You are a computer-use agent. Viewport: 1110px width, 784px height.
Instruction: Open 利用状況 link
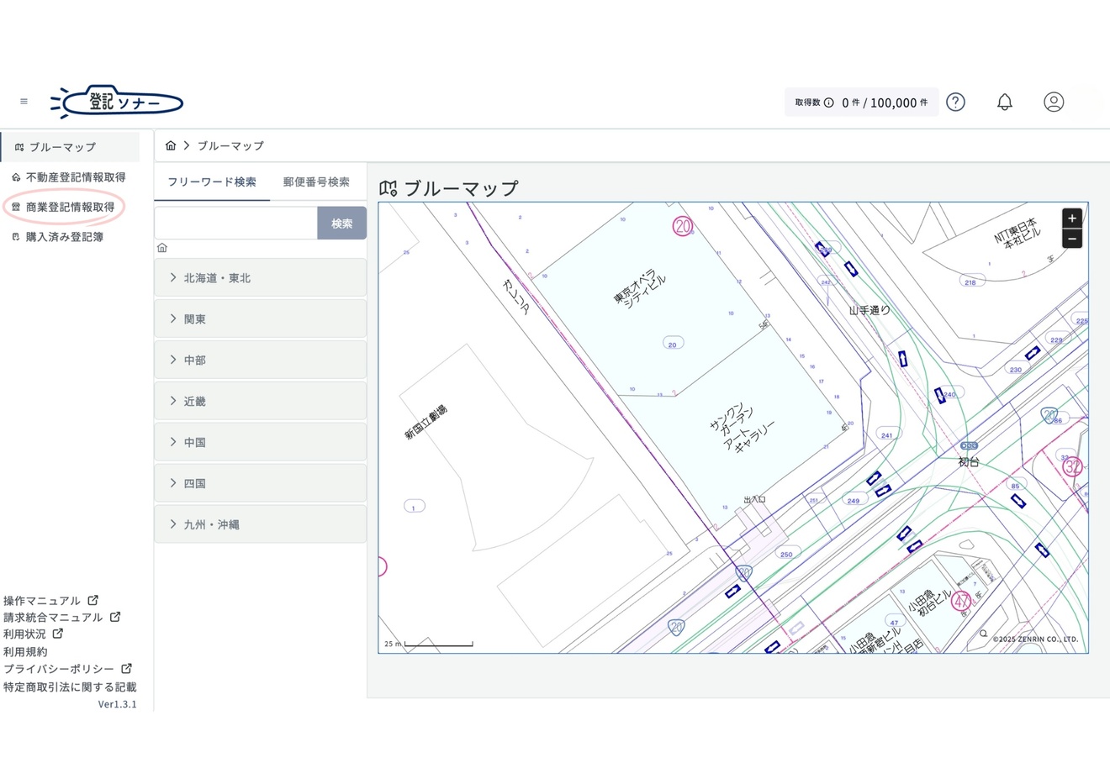click(33, 634)
